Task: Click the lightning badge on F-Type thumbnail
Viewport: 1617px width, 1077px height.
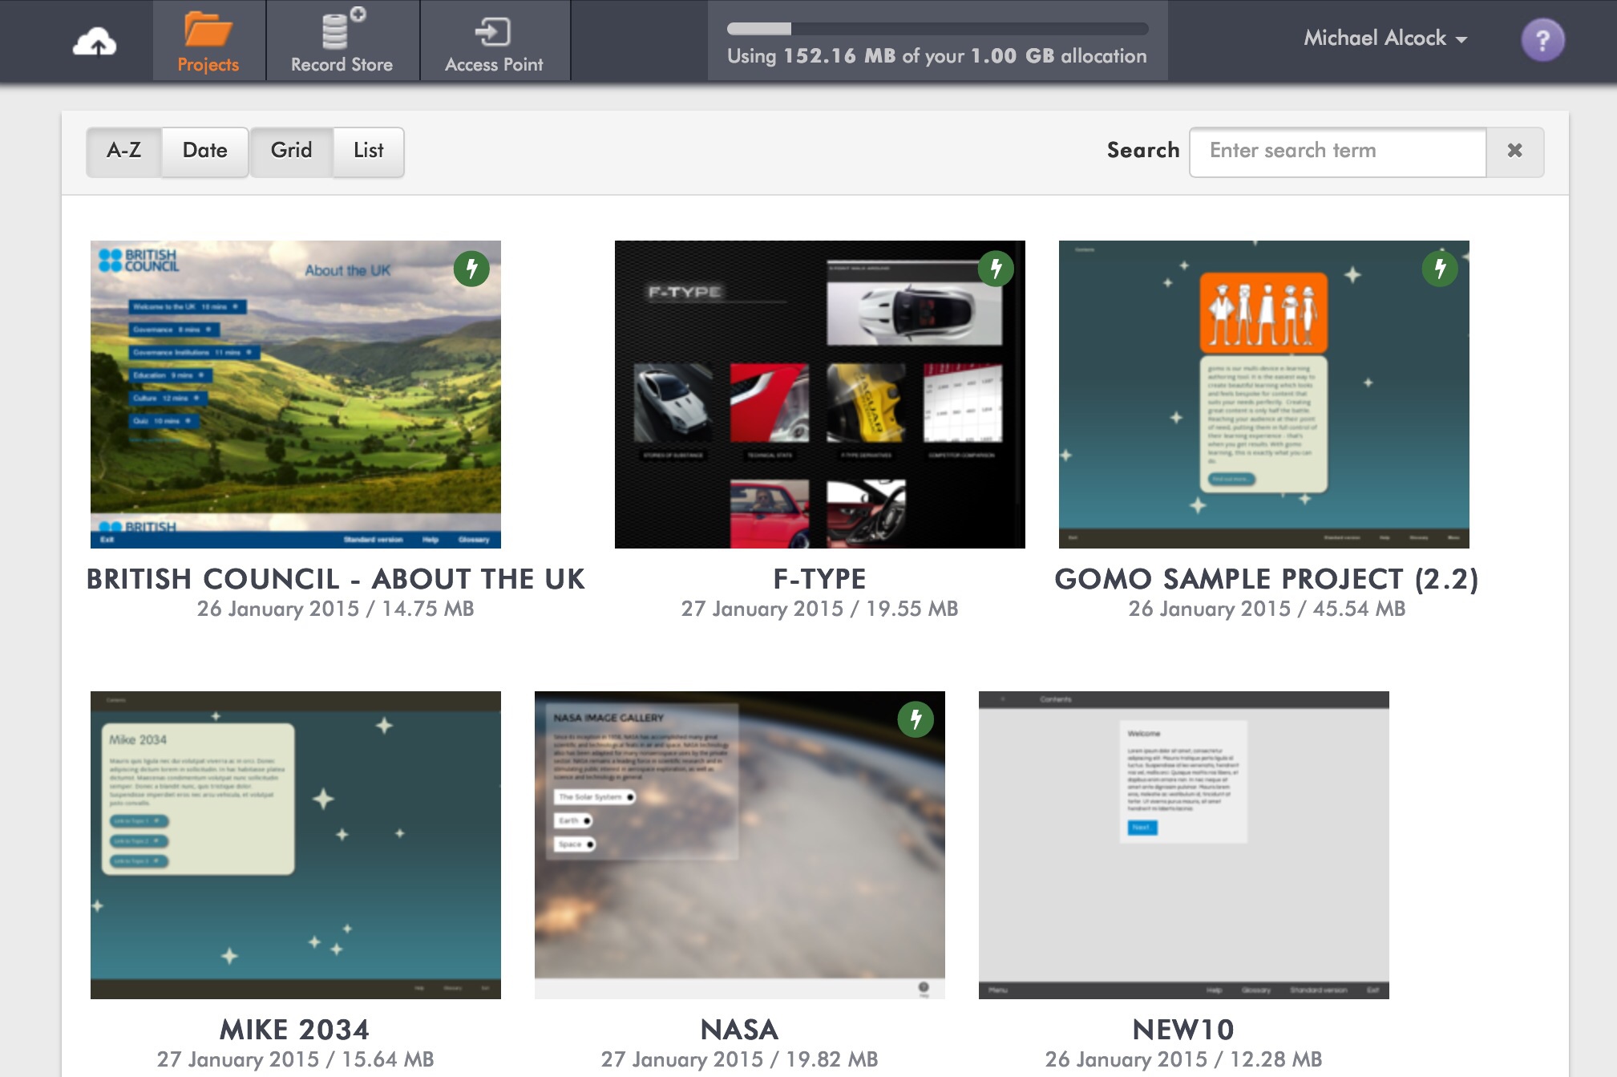Action: (x=996, y=269)
